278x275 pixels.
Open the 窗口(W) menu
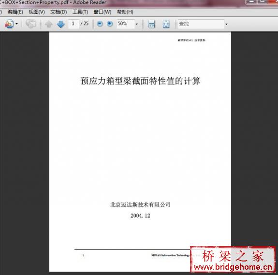pyautogui.click(x=102, y=12)
